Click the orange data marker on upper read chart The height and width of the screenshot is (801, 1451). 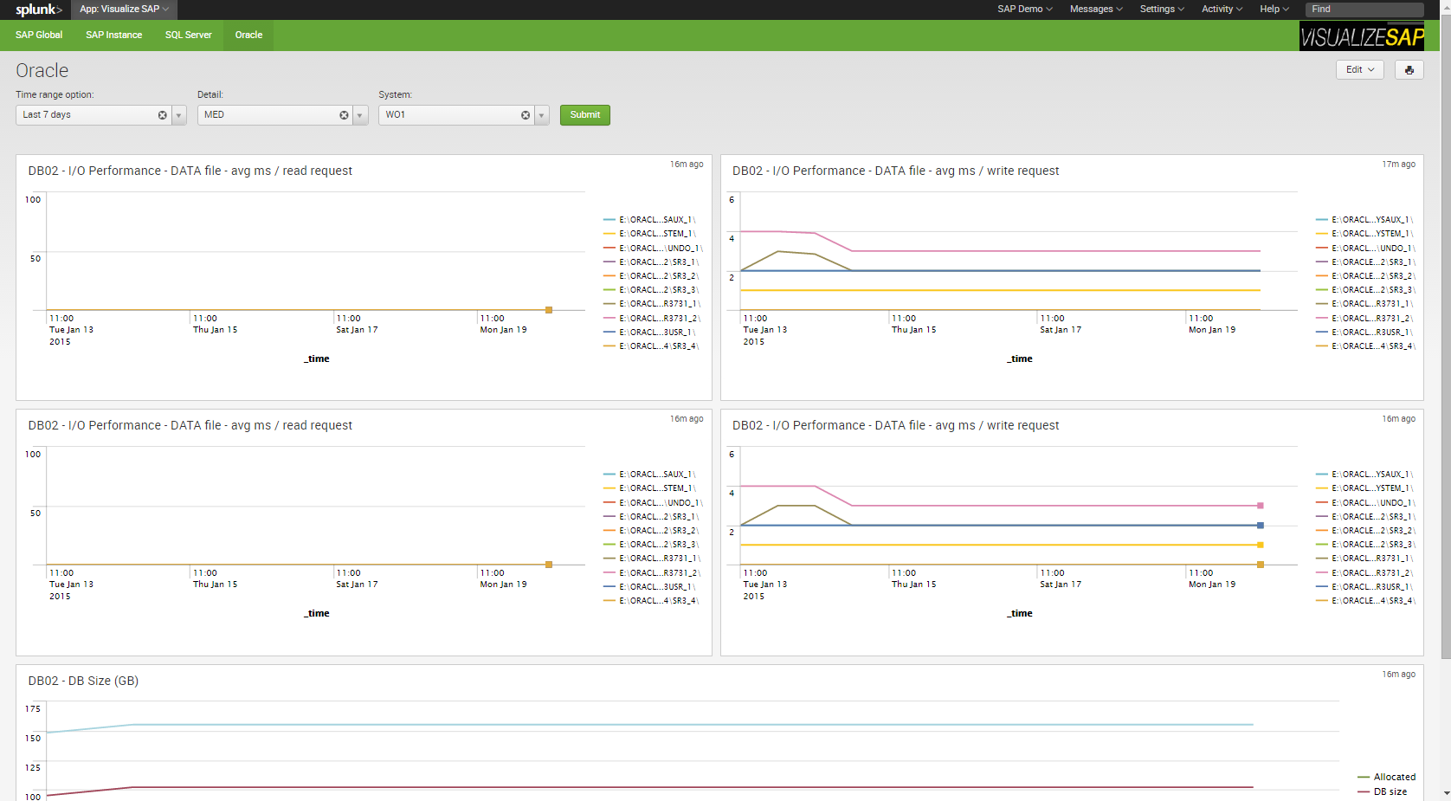[x=549, y=310]
